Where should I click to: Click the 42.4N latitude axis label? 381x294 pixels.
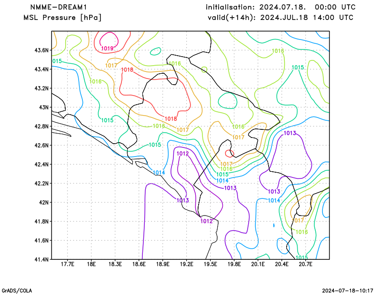tap(41, 164)
